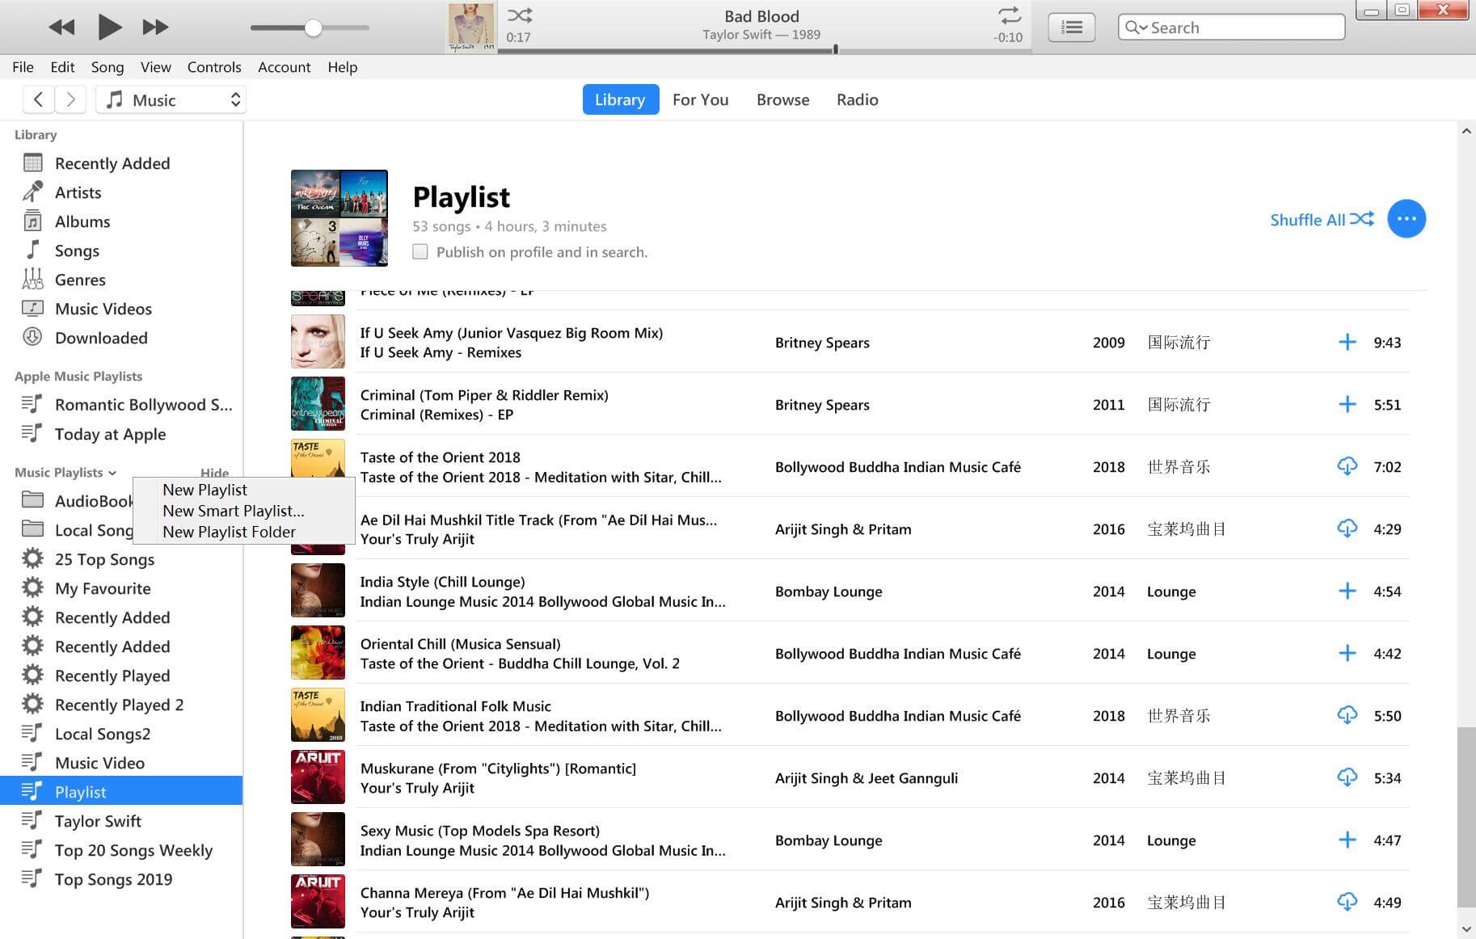The width and height of the screenshot is (1476, 939).
Task: Collapse the Music Playlists section chevron
Action: pos(112,473)
